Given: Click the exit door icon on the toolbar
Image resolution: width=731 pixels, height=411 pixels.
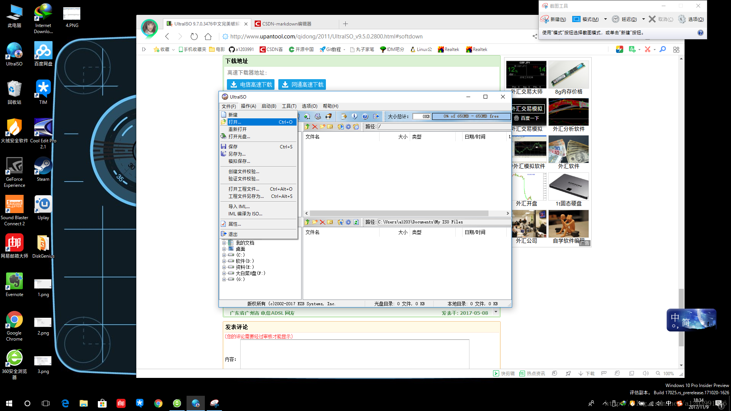Looking at the screenshot, I should (x=377, y=116).
